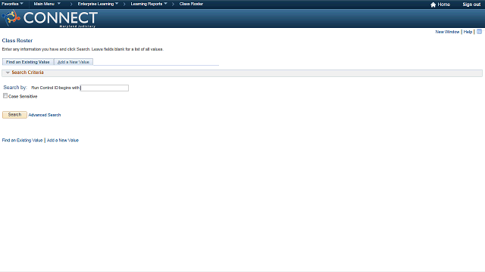
Task: Open the Main Menu dropdown
Action: click(x=47, y=4)
